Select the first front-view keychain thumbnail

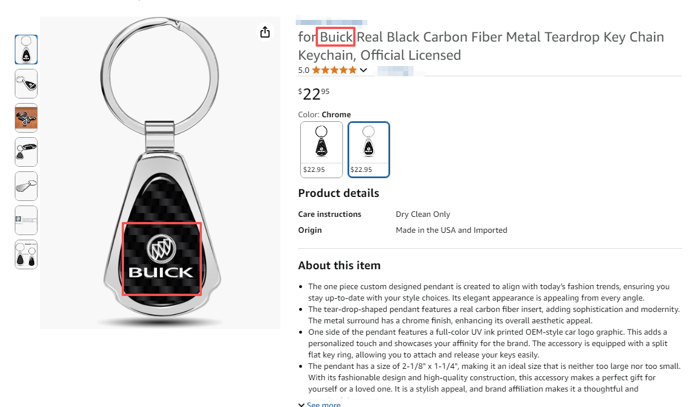26,50
